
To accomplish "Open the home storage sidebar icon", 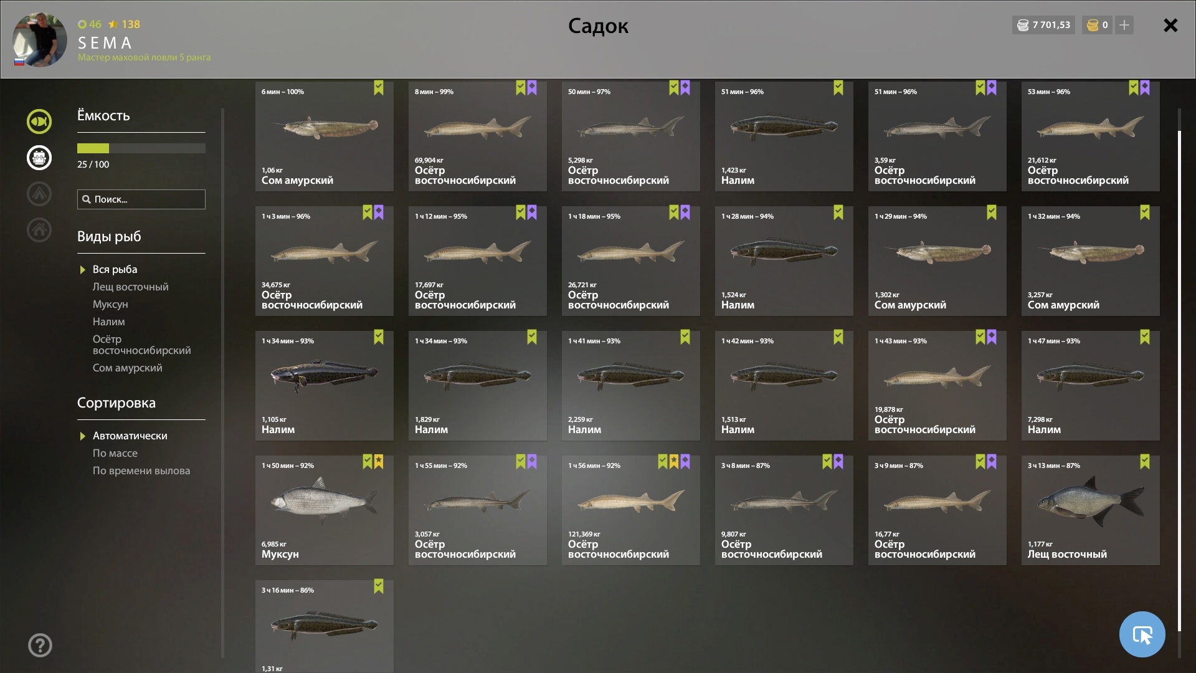I will [x=39, y=230].
